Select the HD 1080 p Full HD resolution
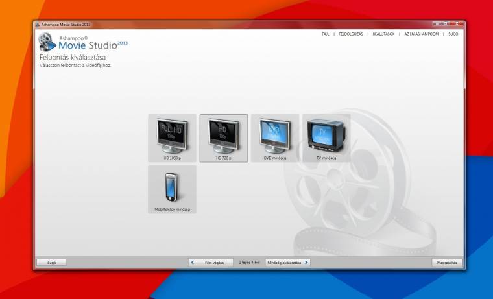Screen dimensions: 493x299 (x=173, y=138)
